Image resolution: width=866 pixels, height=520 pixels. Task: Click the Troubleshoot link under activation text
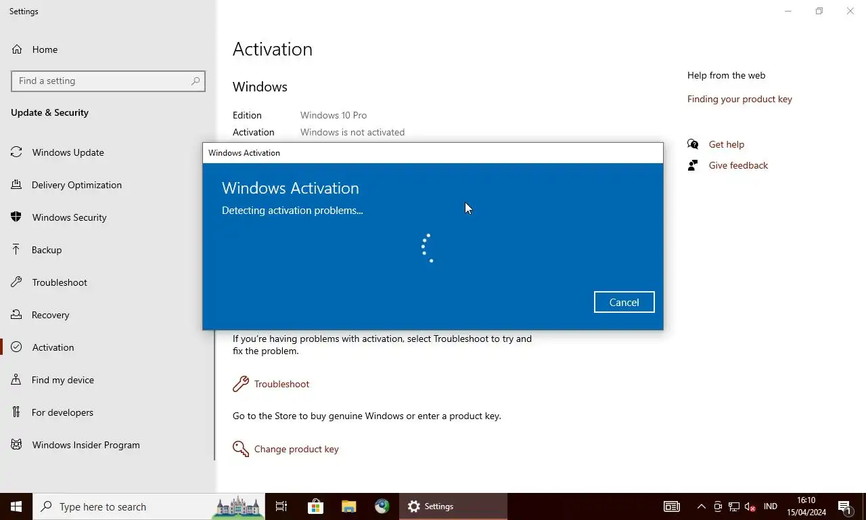[281, 384]
